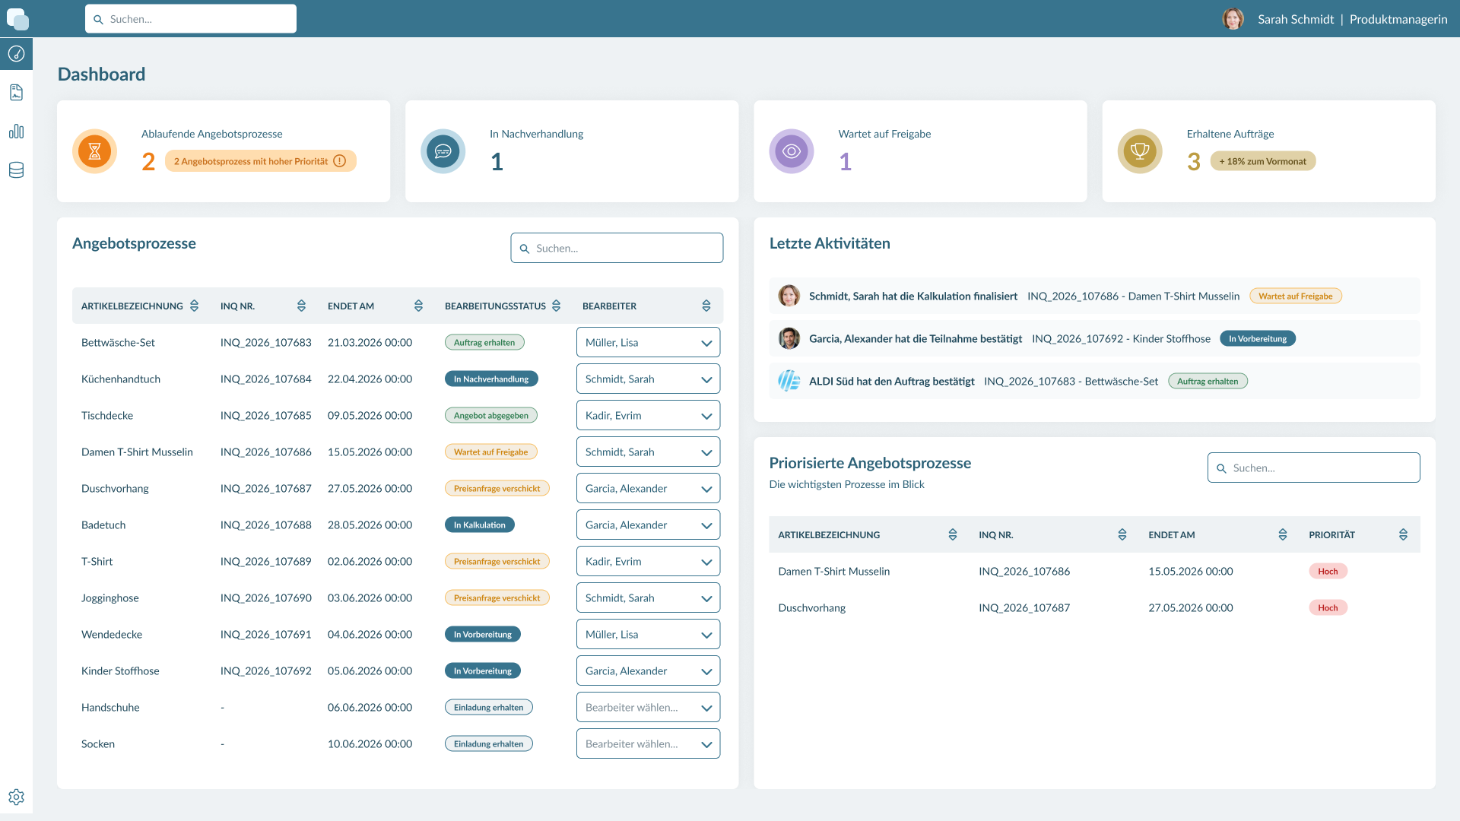
Task: Open settings gear at sidebar bottom
Action: coord(16,797)
